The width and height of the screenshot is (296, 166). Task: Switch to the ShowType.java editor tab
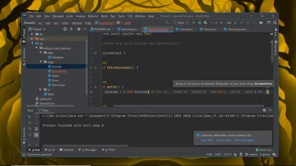pos(237,30)
